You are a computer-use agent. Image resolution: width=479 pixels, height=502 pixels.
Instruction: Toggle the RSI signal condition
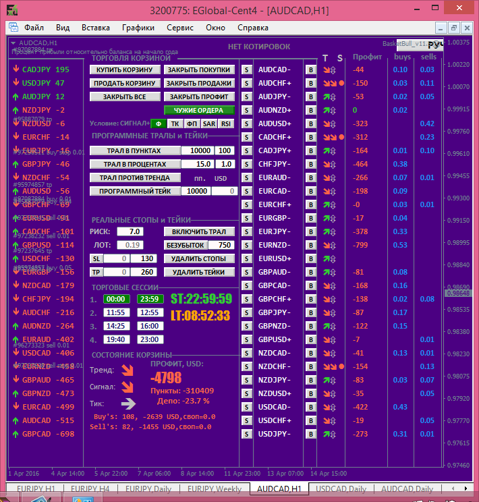tap(225, 123)
